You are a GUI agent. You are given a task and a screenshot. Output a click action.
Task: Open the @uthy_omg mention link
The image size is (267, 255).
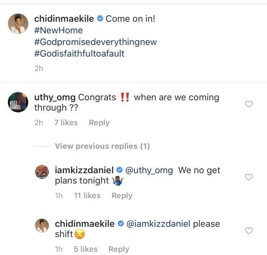pos(149,170)
